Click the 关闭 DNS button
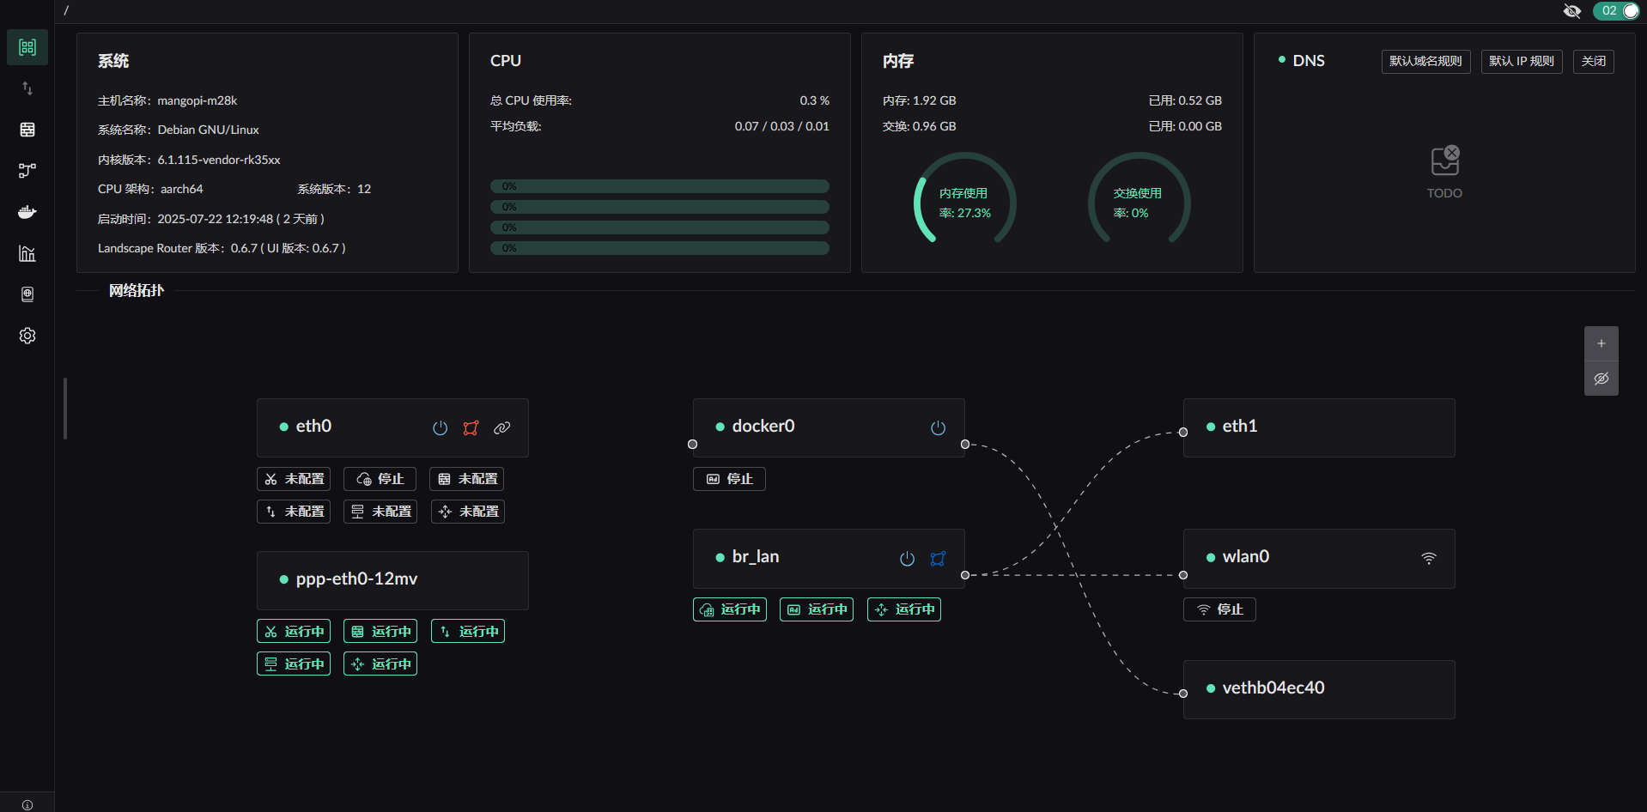The width and height of the screenshot is (1647, 812). point(1594,61)
